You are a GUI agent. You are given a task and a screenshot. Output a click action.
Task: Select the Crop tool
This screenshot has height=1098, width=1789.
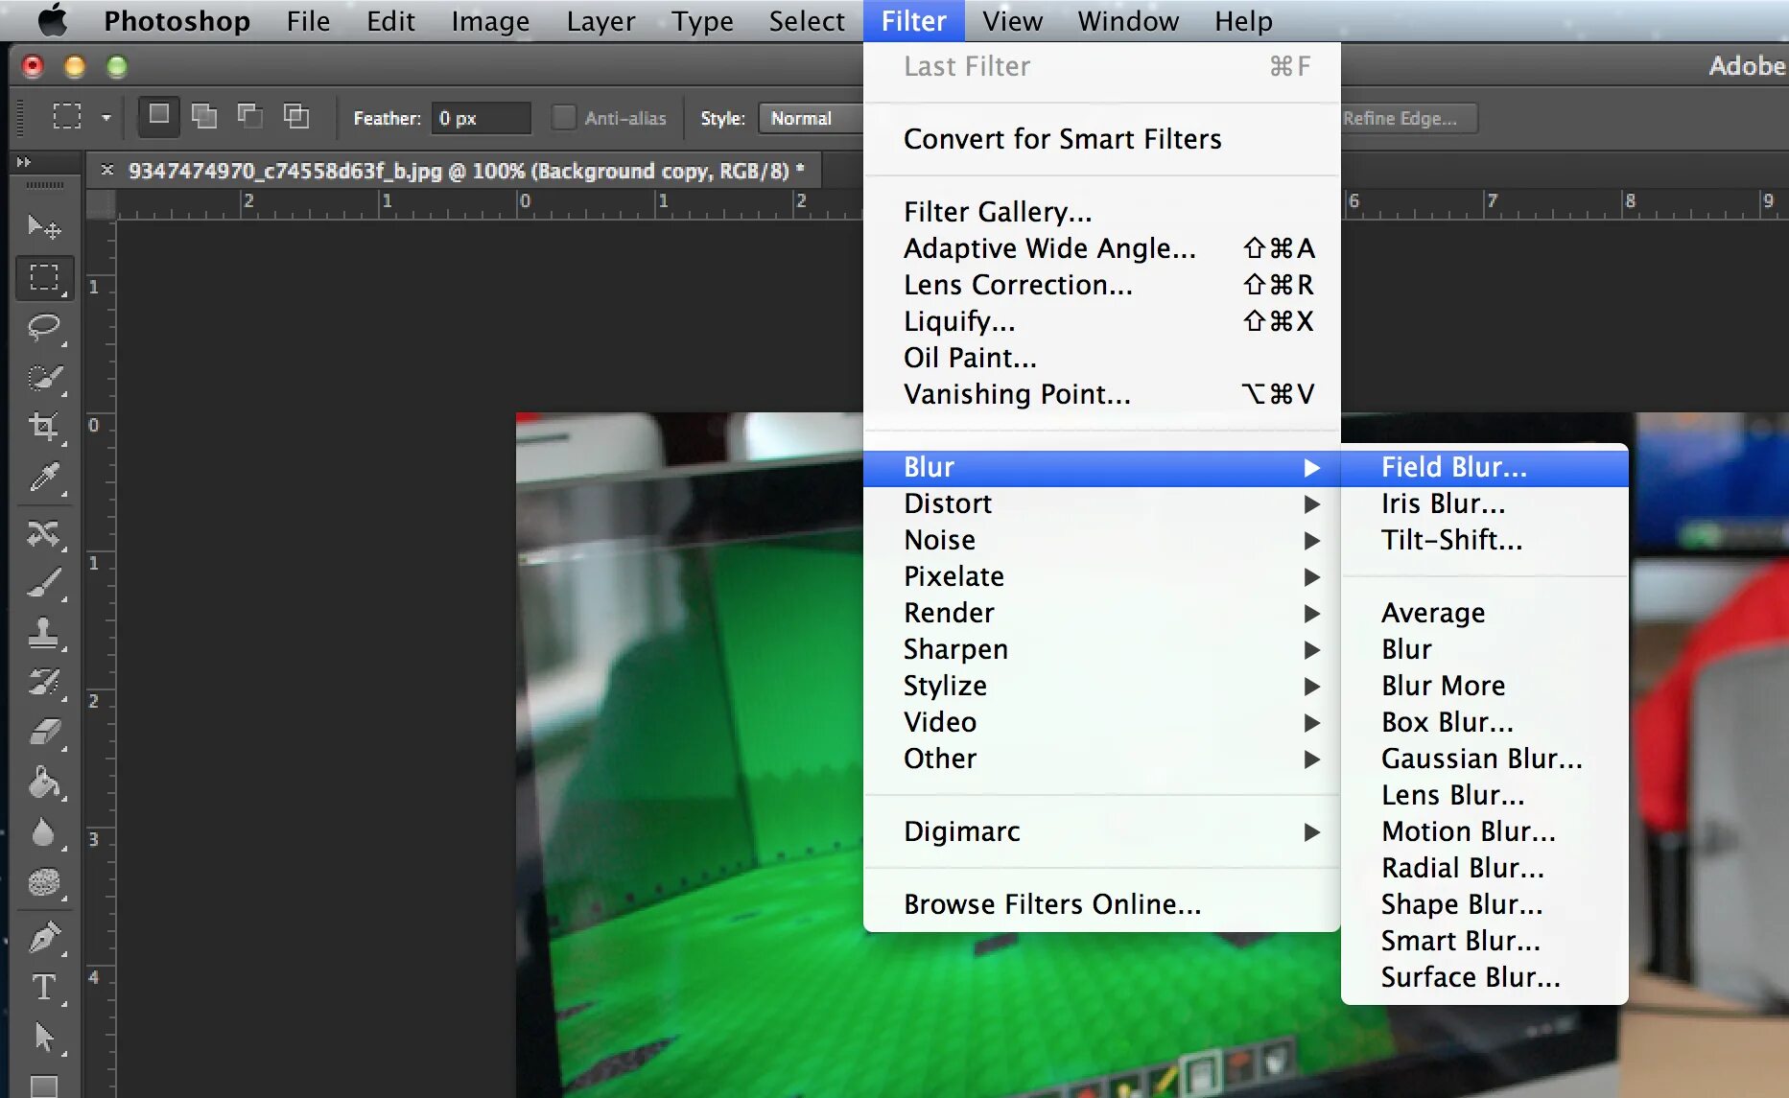click(43, 427)
